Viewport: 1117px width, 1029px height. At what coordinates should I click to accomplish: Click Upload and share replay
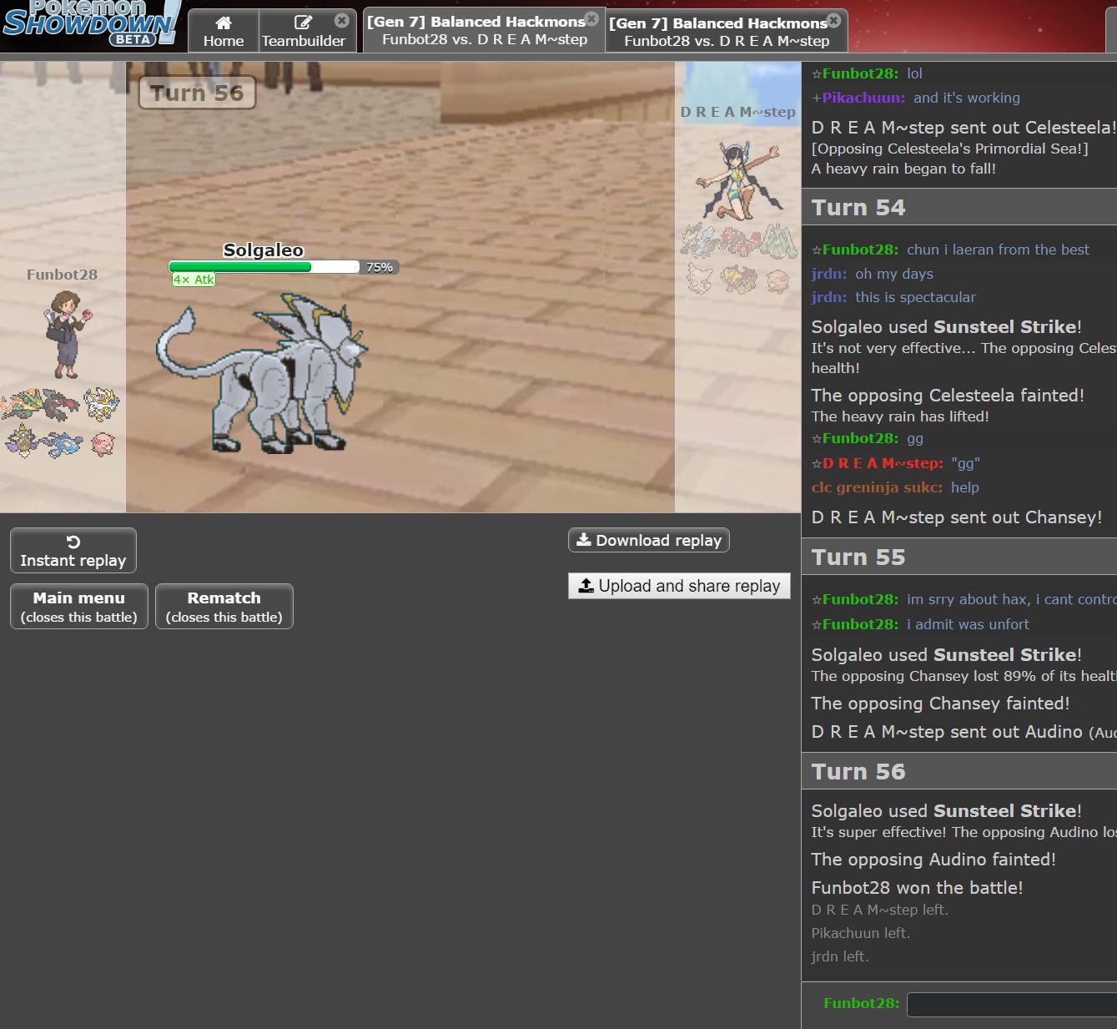679,586
